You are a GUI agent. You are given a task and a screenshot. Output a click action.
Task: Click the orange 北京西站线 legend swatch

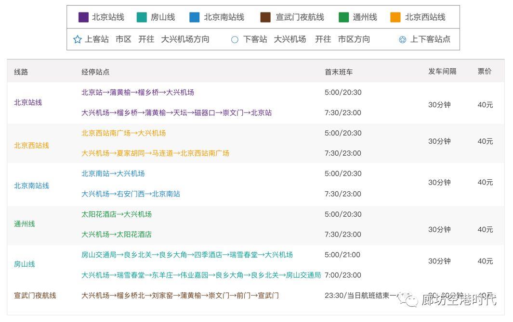[x=395, y=17]
